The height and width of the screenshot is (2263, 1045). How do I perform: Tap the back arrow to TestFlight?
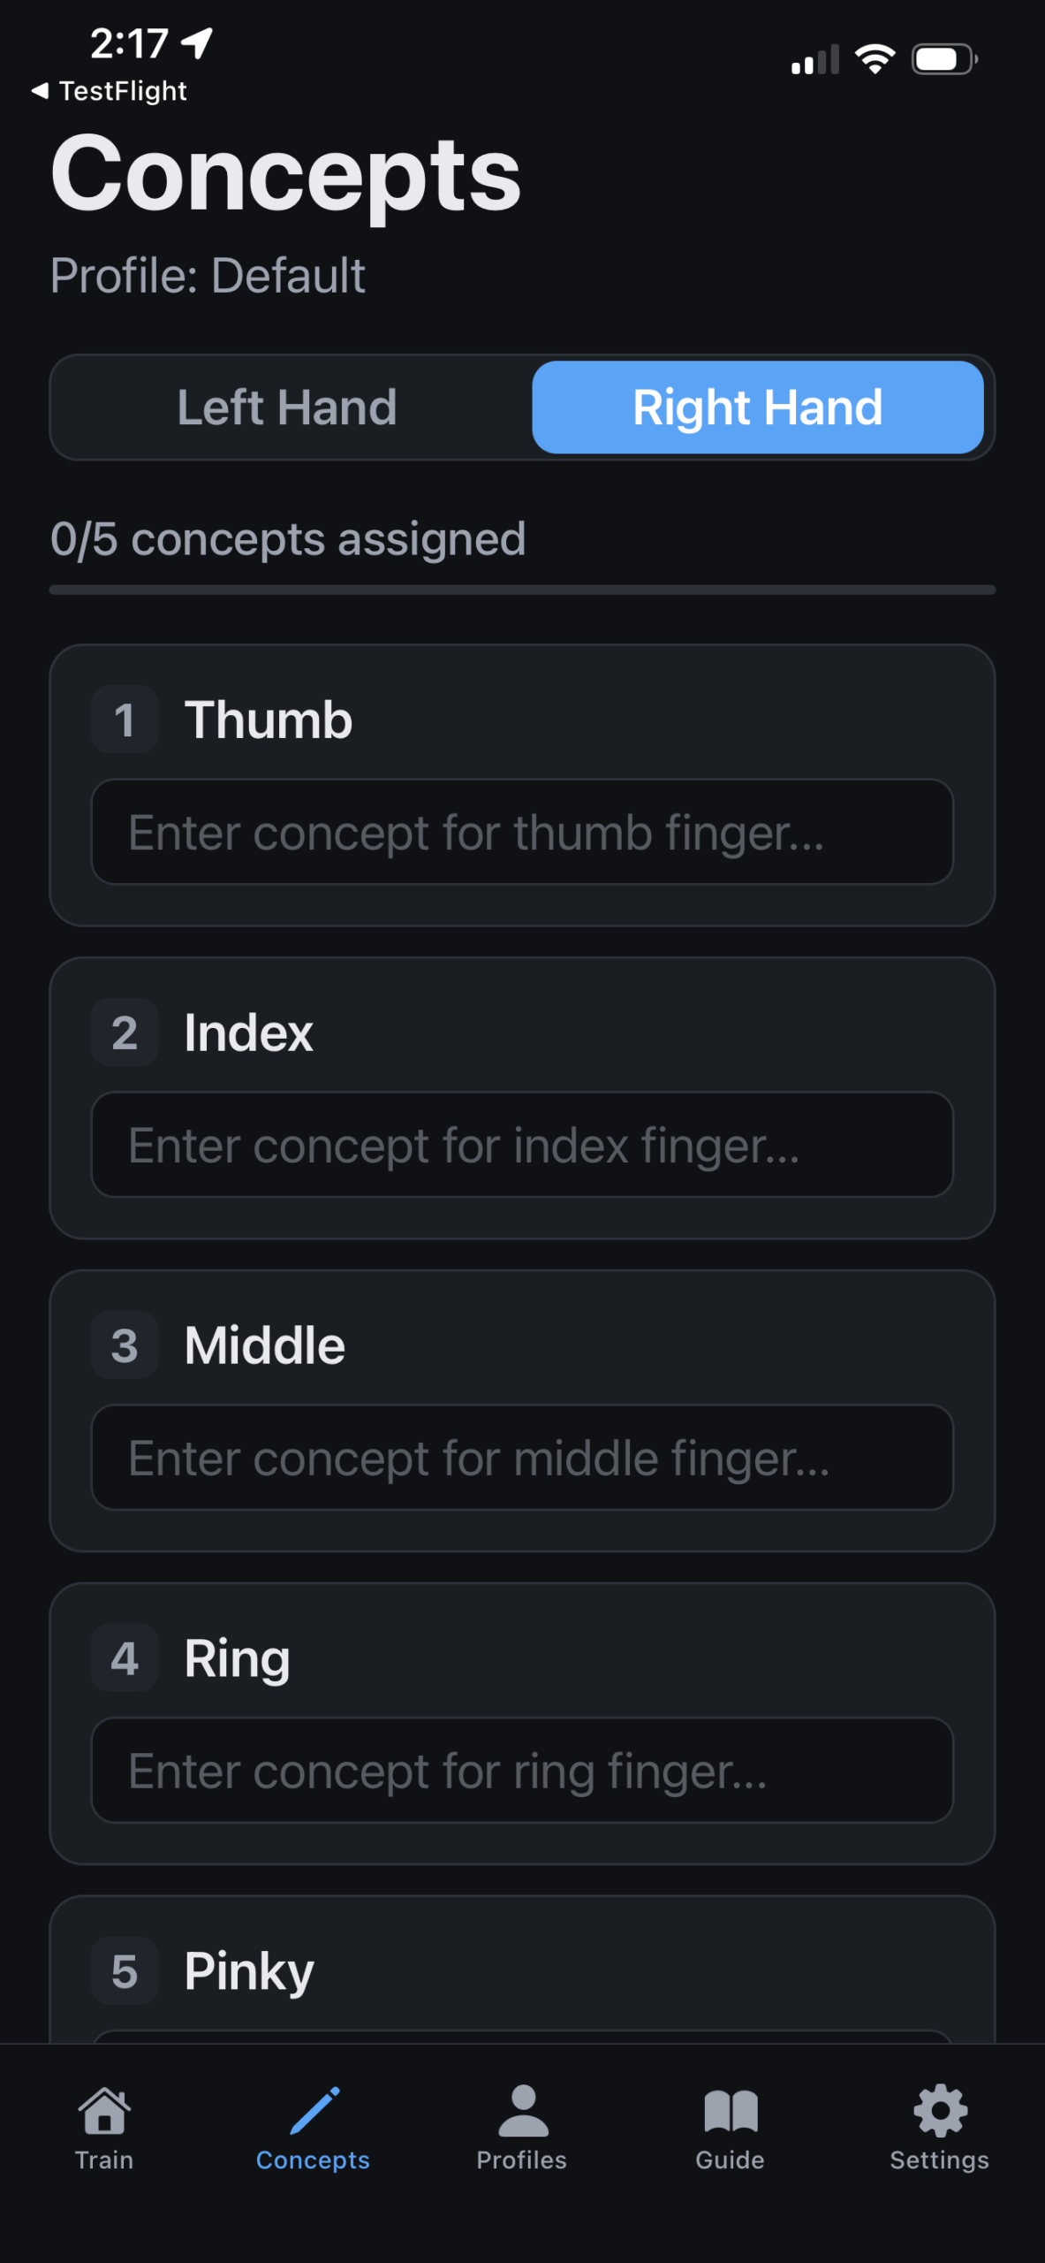tap(40, 91)
